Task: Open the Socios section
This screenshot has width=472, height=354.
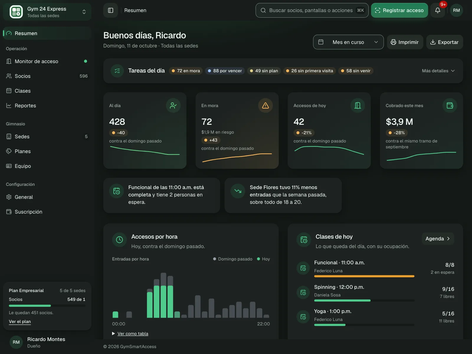Action: pos(47,76)
